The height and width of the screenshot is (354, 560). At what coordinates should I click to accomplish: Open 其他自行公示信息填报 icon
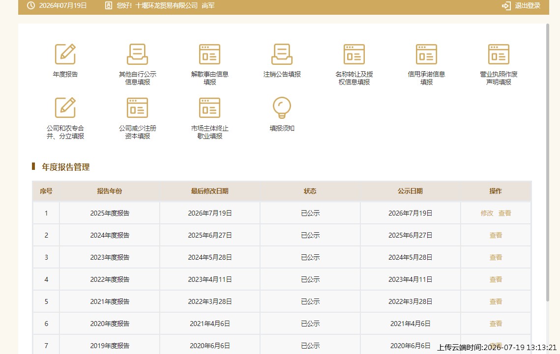tap(138, 54)
